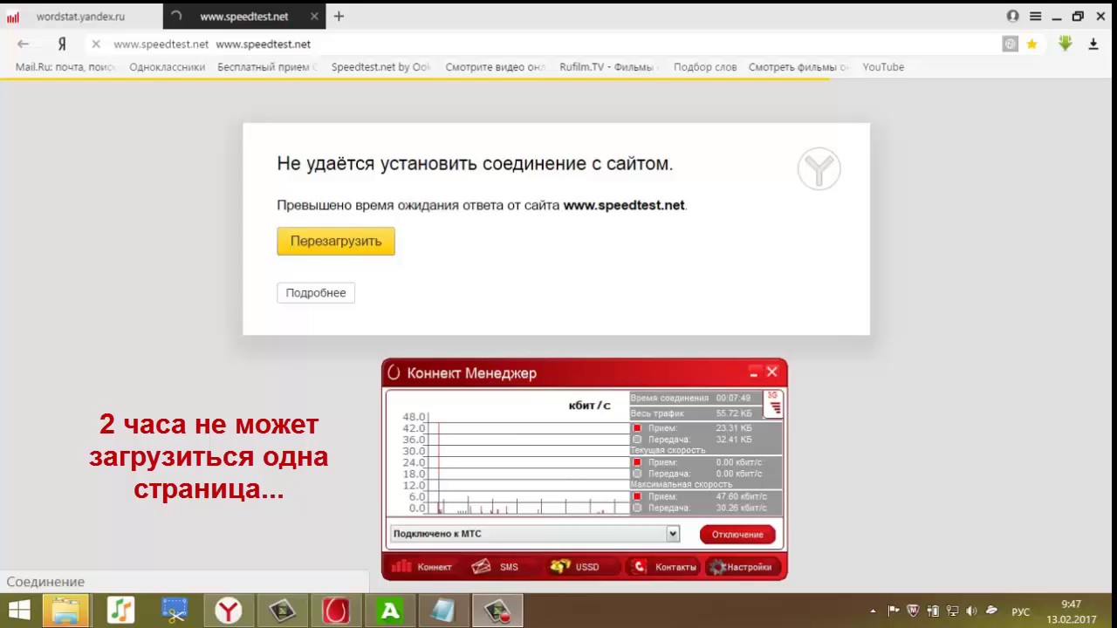Open the browser downloads icon
Image resolution: width=1117 pixels, height=628 pixels.
pyautogui.click(x=1093, y=44)
